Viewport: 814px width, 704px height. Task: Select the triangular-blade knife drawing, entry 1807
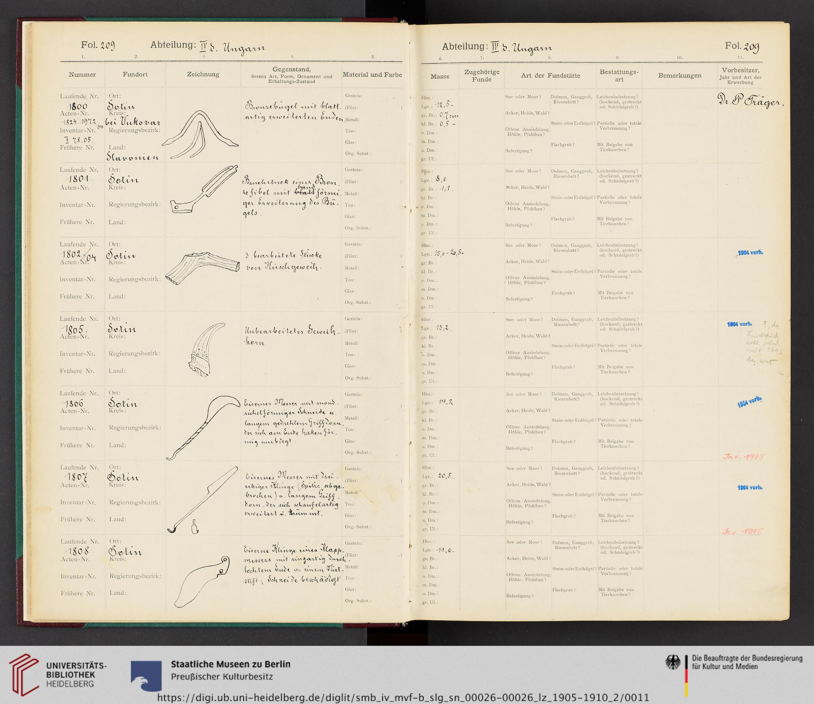pyautogui.click(x=203, y=500)
